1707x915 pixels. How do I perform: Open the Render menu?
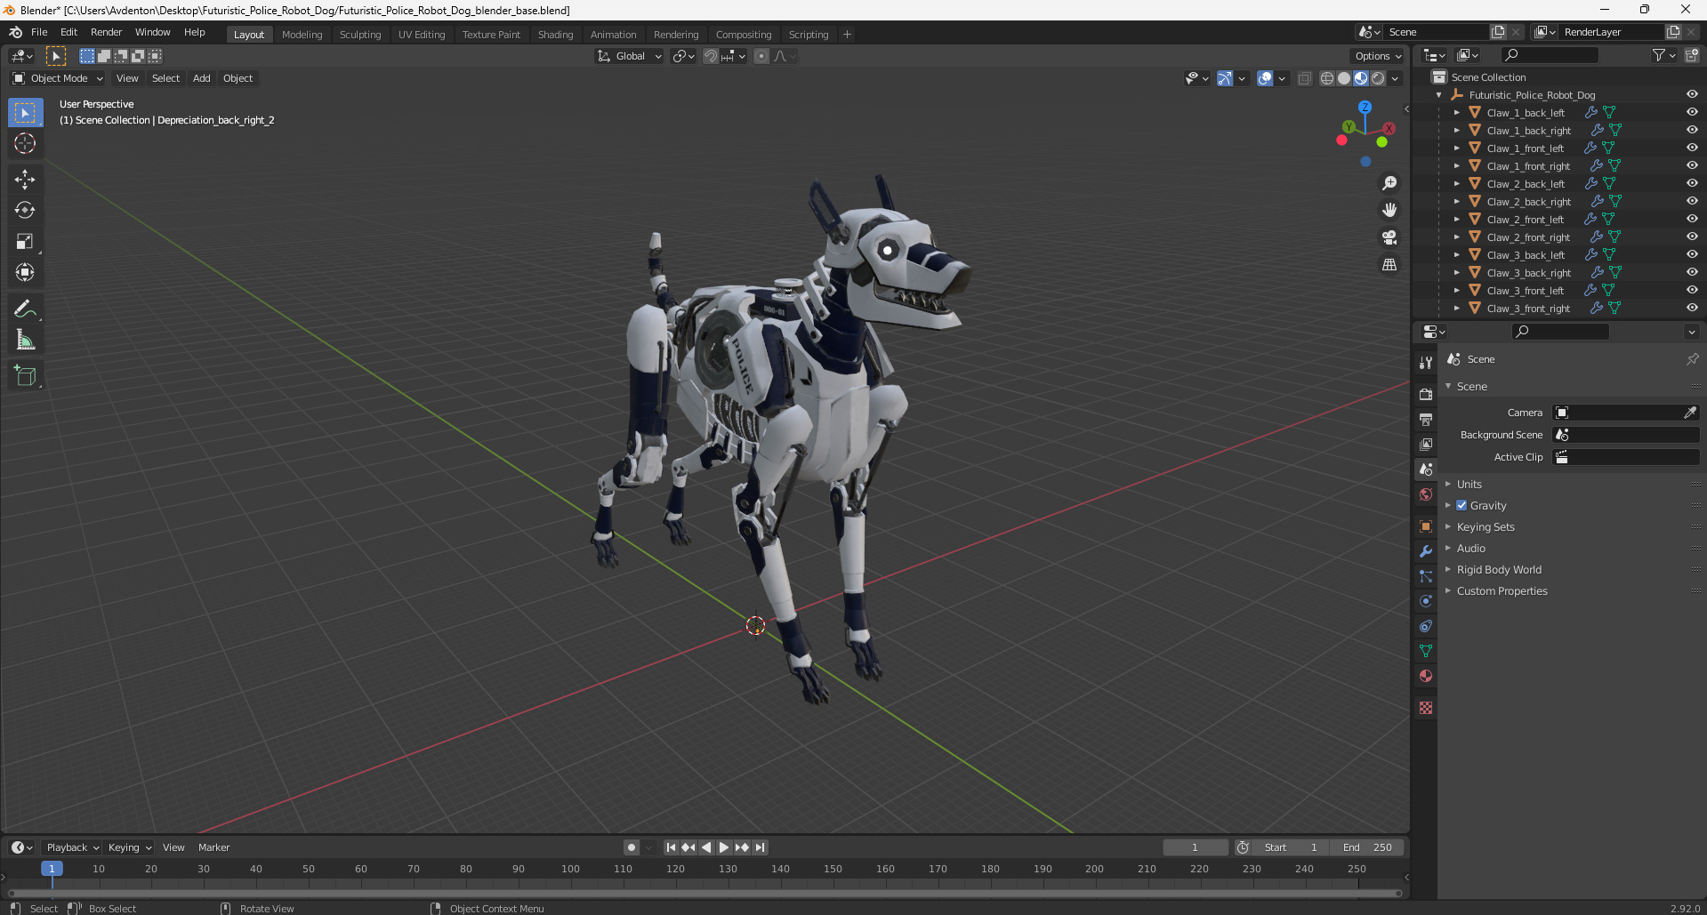click(x=106, y=32)
